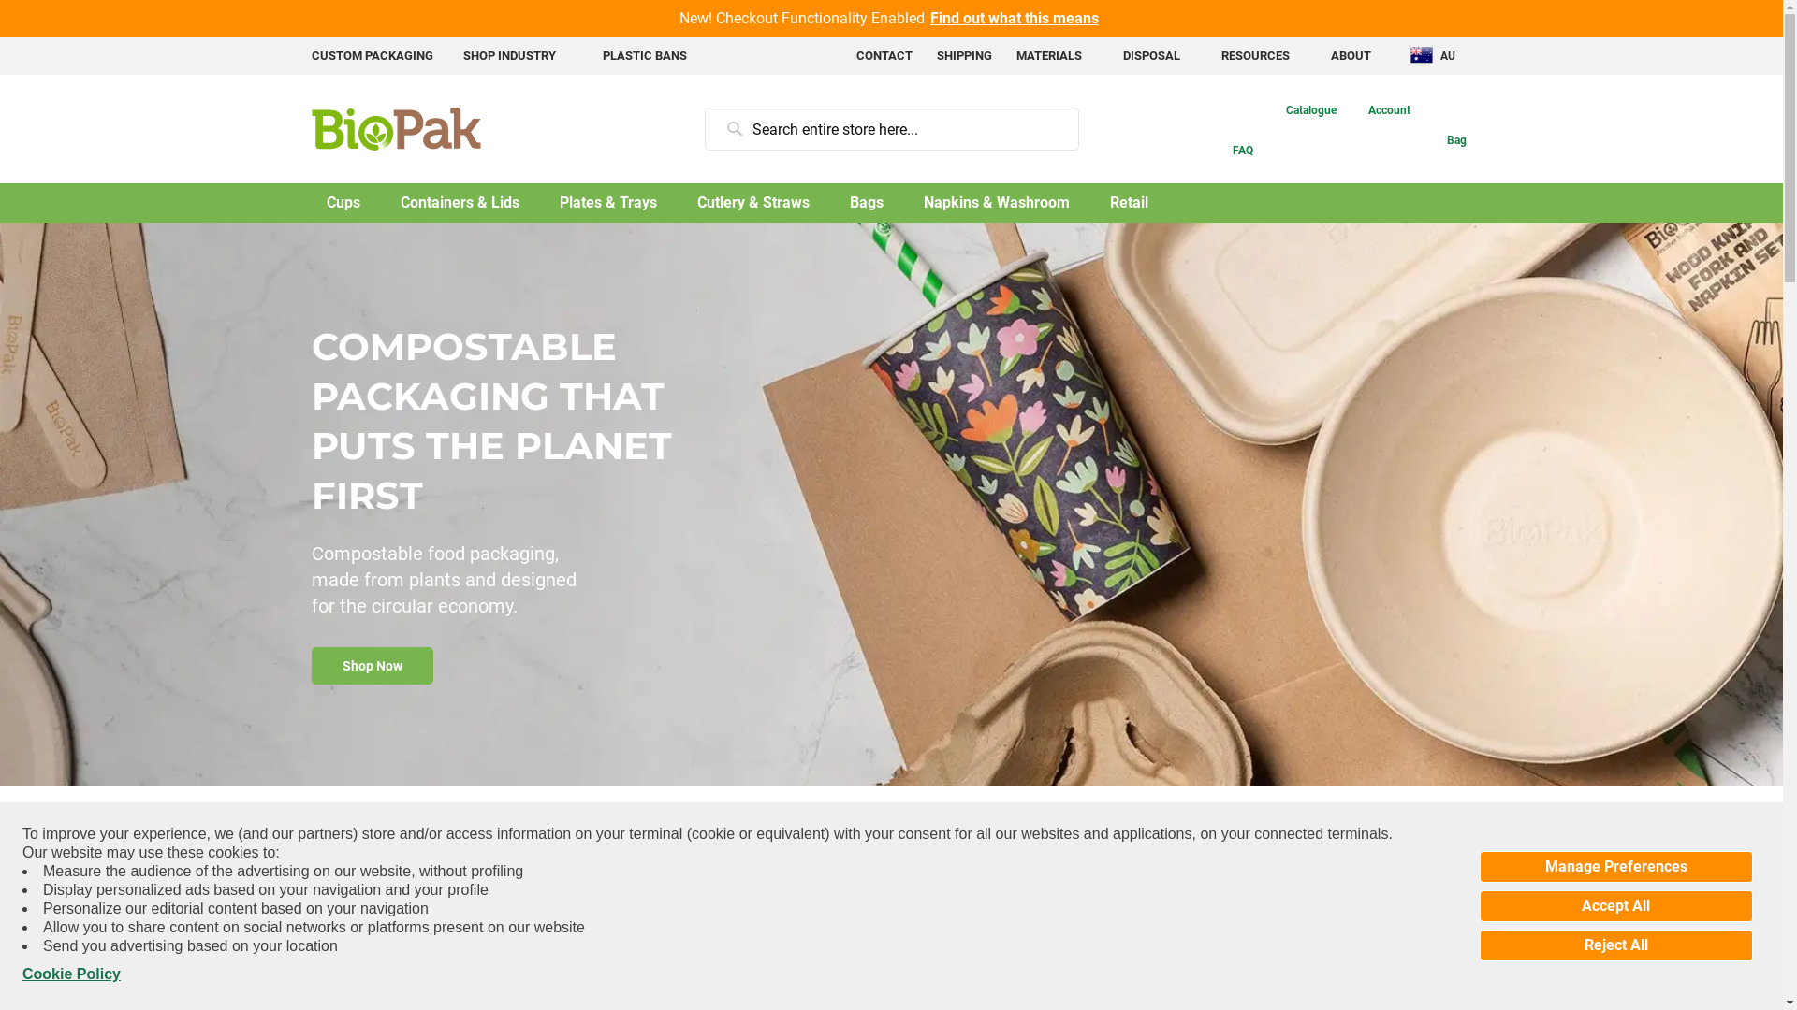
Task: Open the SHOP INDUSTRY menu
Action: (x=509, y=56)
